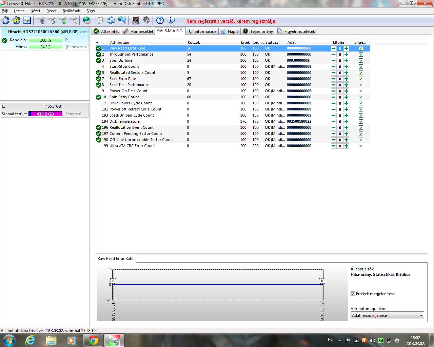
Task: Click the Internet Explorer taskbar icon
Action: 30,340
